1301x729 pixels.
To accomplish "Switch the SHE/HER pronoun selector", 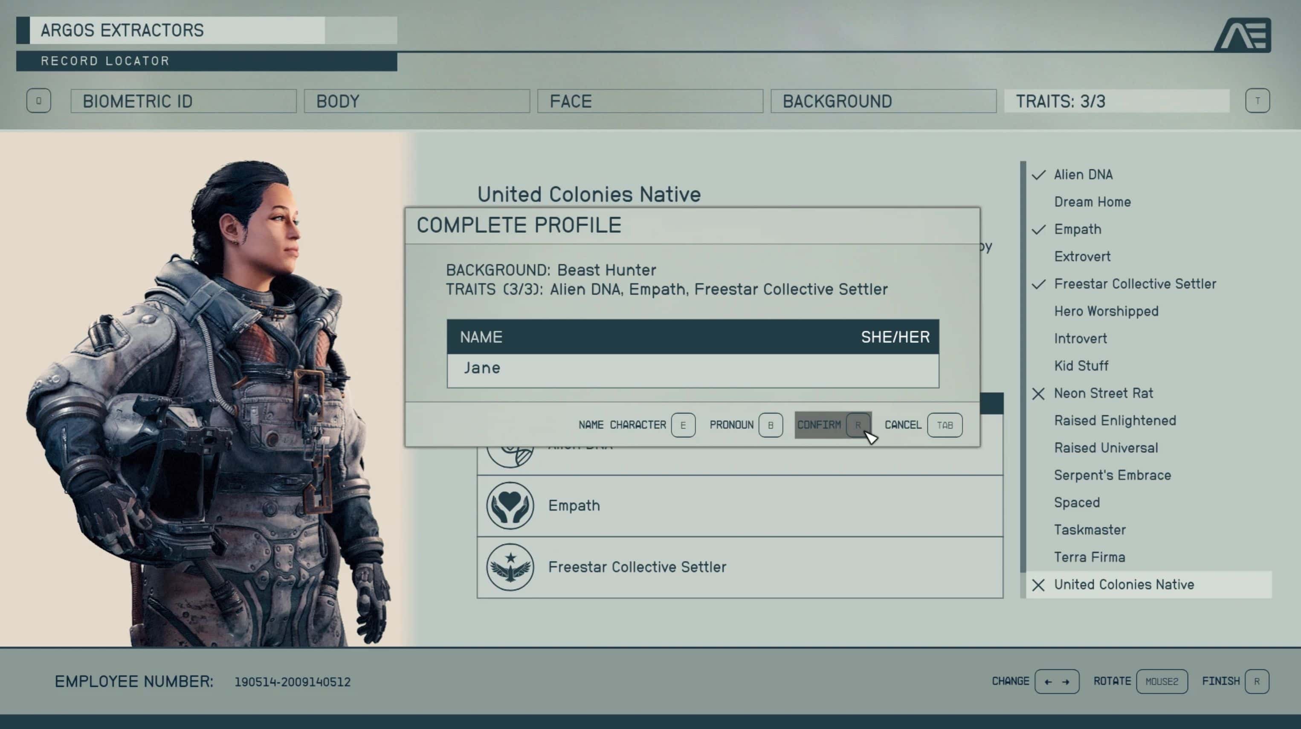I will 895,337.
